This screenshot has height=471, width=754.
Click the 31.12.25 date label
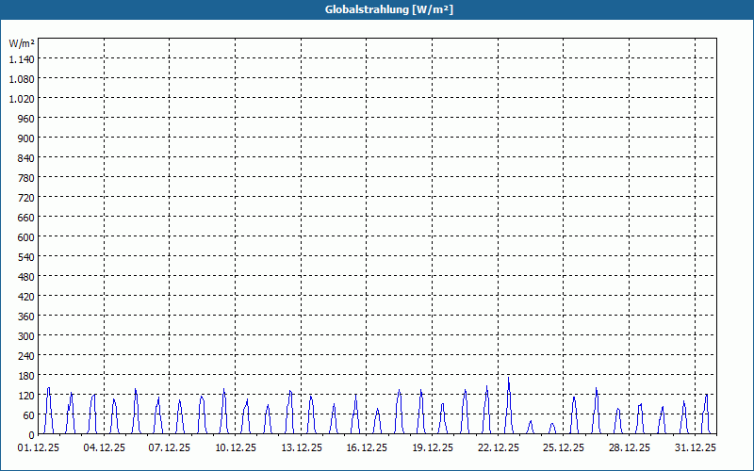coord(695,448)
